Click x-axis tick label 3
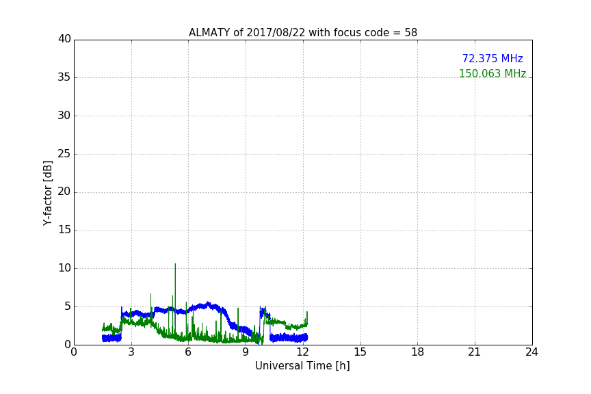The height and width of the screenshot is (394, 591). [x=131, y=352]
